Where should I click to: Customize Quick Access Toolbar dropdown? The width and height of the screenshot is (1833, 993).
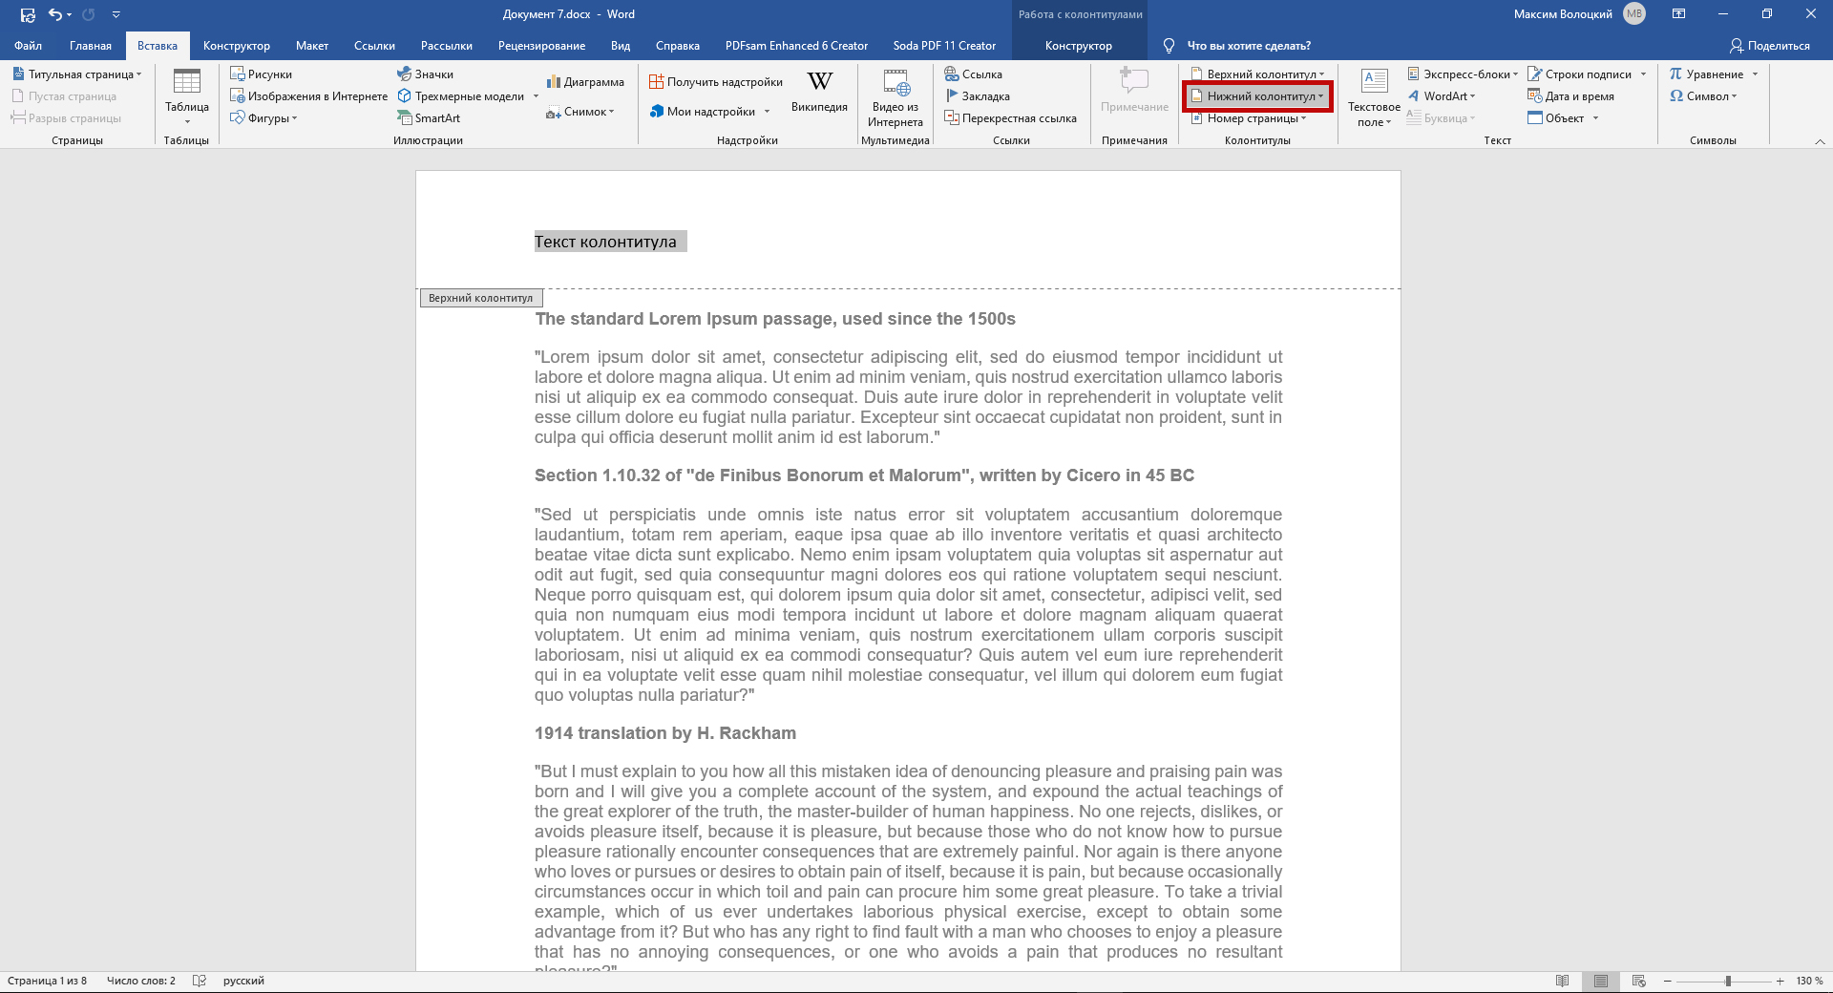click(116, 14)
